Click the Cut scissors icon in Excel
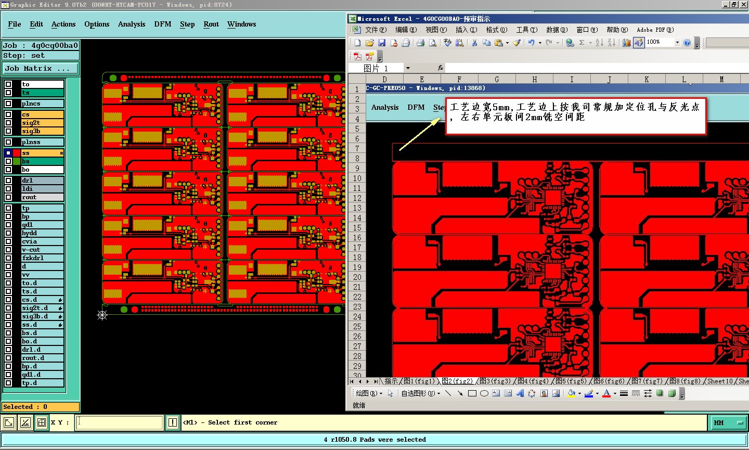The image size is (749, 450). click(474, 43)
